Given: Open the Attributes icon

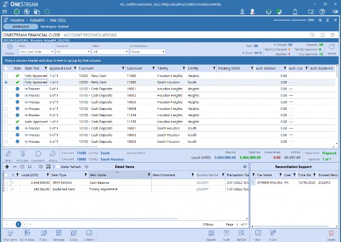Looking at the screenshot, I should point(22,154).
